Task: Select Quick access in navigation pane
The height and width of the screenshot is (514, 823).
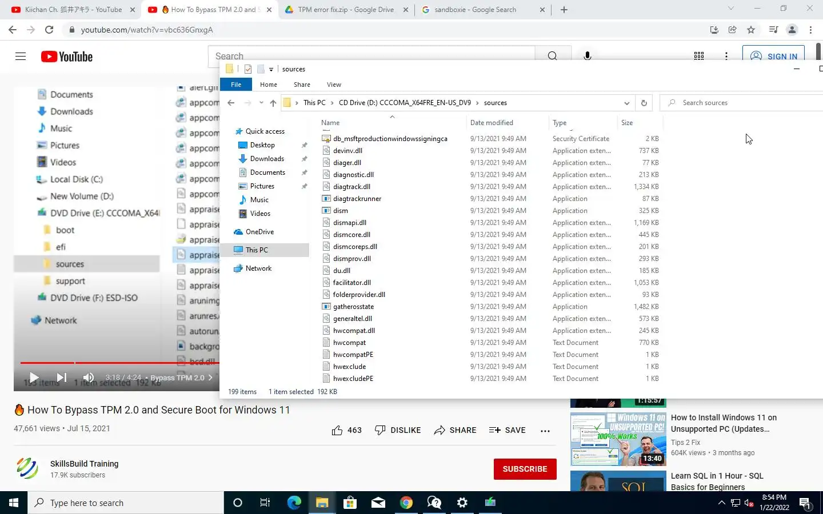Action: coord(265,131)
